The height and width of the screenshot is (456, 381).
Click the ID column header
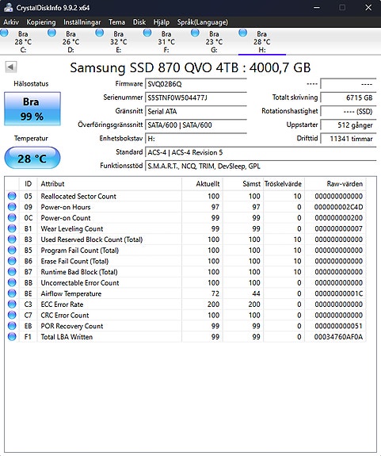[x=29, y=184]
